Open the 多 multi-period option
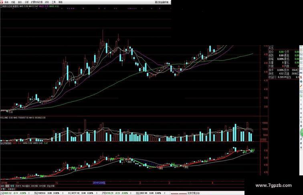Screen dimensions: 303x195 coord(301,139)
